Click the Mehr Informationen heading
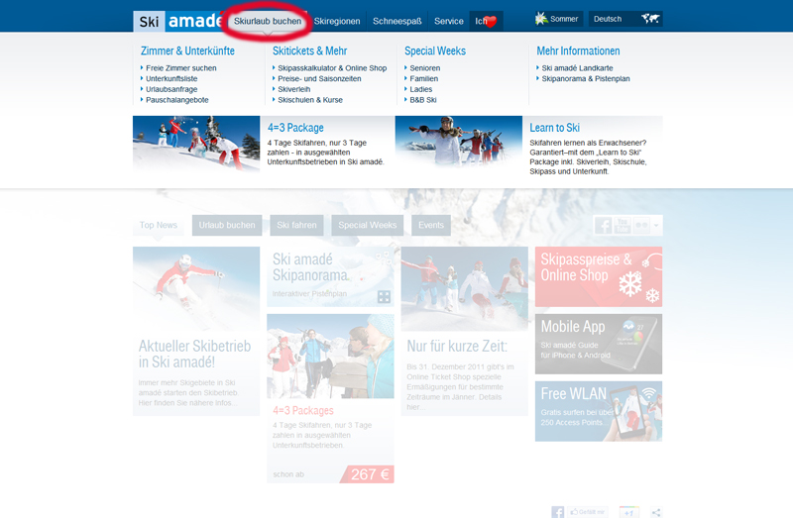 (x=578, y=52)
